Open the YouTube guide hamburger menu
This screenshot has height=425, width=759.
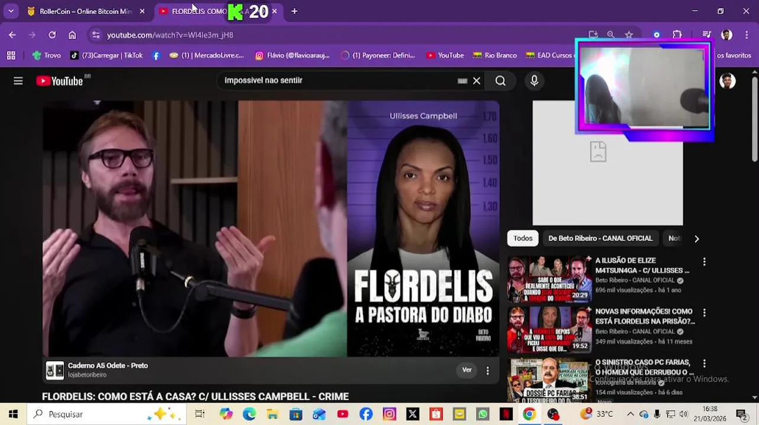(x=18, y=81)
